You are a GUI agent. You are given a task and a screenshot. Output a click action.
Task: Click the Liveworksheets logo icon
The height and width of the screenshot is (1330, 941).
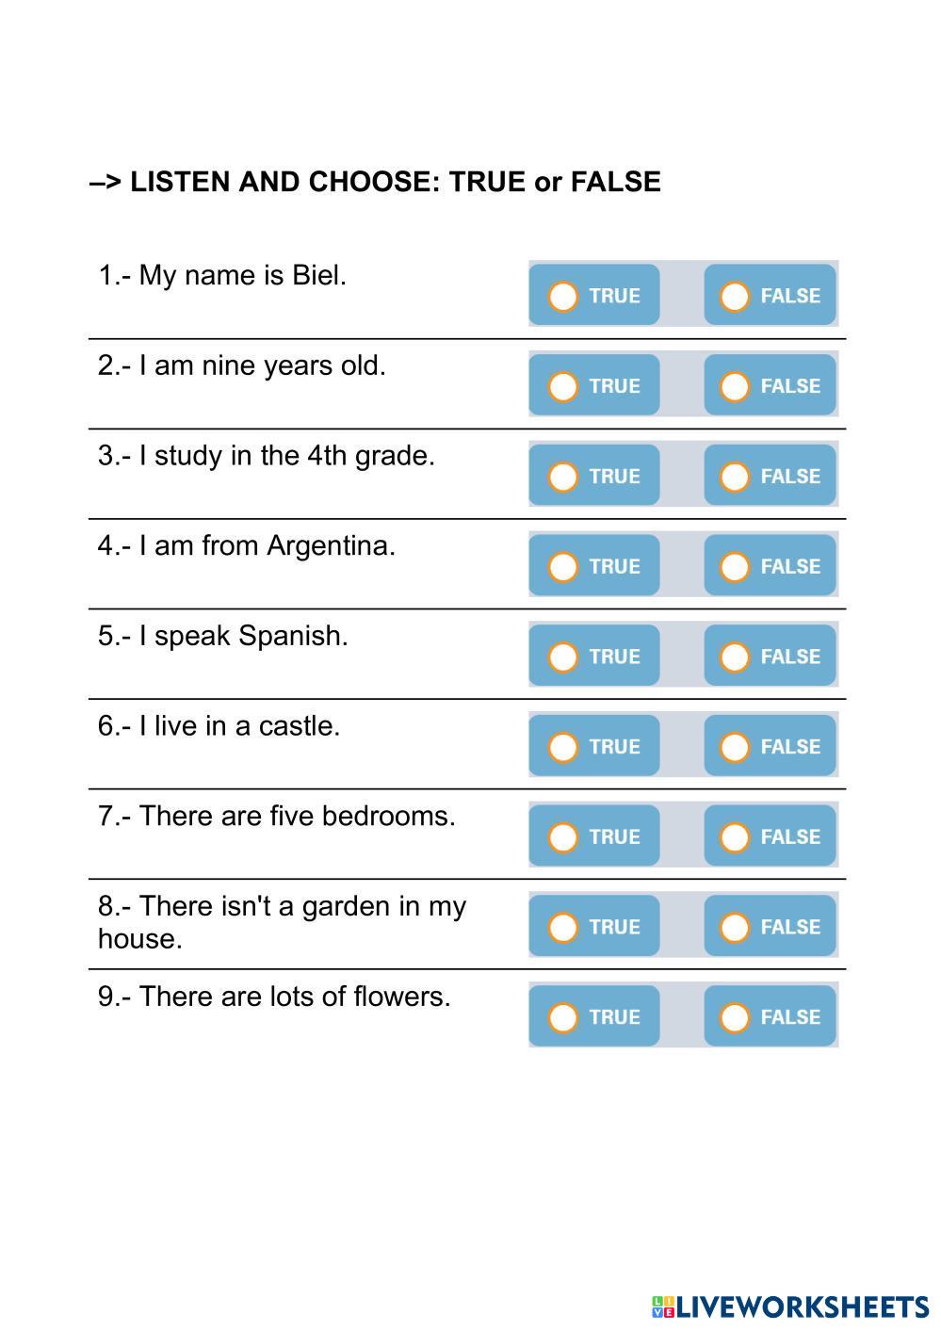(662, 1306)
